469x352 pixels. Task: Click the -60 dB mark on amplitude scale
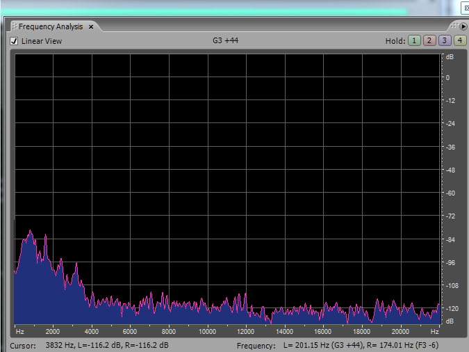(450, 193)
